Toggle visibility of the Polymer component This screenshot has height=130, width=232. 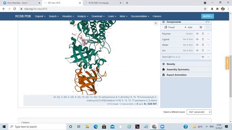pos(197,34)
